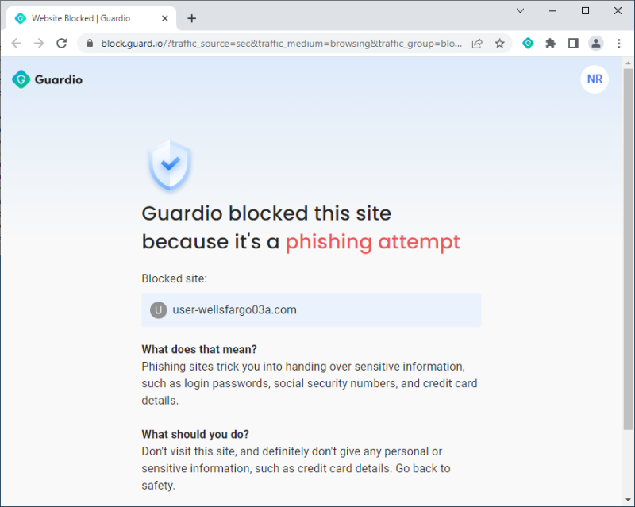Open a new tab with plus button

(192, 18)
